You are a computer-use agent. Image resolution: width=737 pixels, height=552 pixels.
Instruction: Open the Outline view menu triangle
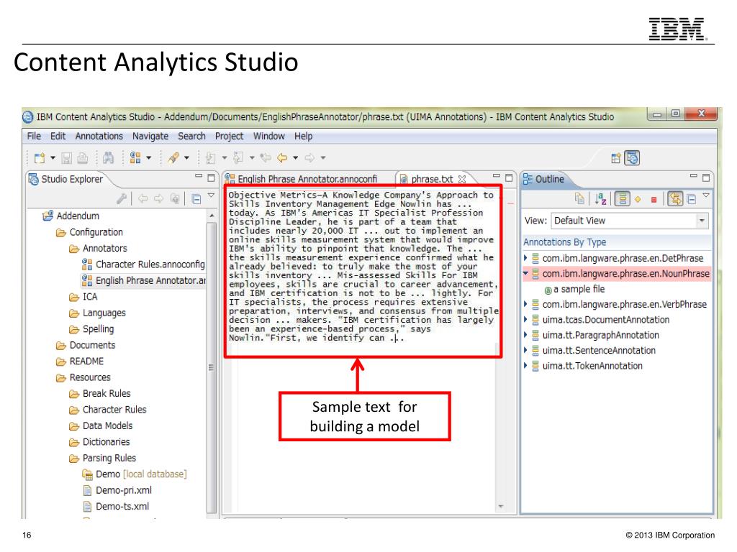coord(706,195)
